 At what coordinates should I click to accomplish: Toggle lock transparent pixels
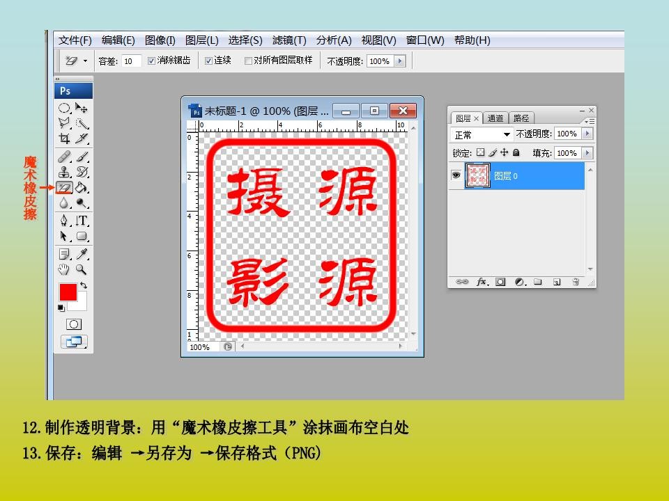(x=481, y=152)
